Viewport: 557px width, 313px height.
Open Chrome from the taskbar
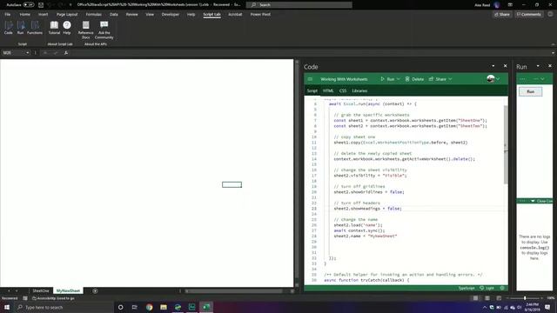click(149, 307)
